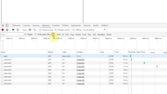Sort requests by the Name column header

[x=24, y=52]
